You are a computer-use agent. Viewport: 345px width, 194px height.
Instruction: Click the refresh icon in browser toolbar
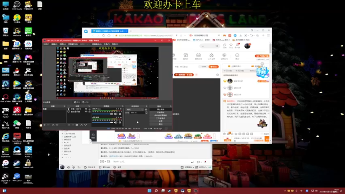pyautogui.click(x=103, y=35)
